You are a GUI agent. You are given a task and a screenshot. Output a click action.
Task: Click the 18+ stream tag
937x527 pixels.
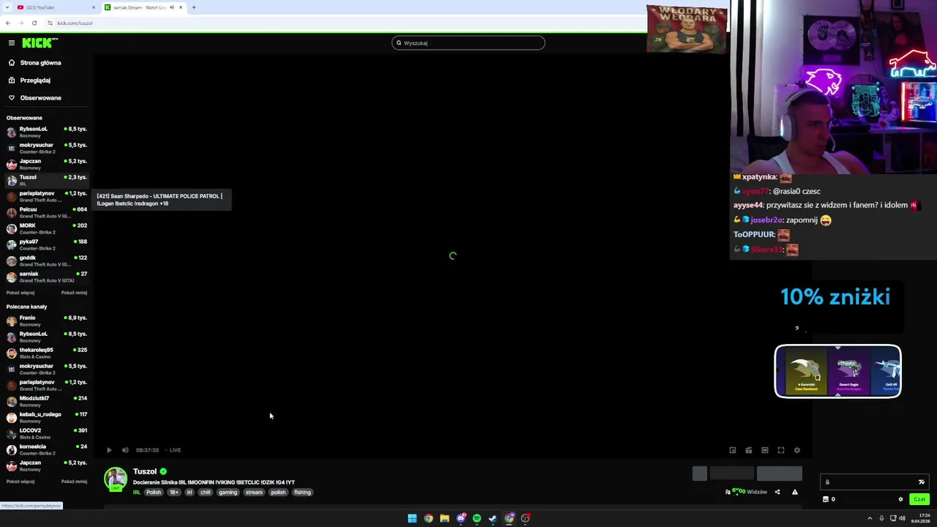point(174,493)
